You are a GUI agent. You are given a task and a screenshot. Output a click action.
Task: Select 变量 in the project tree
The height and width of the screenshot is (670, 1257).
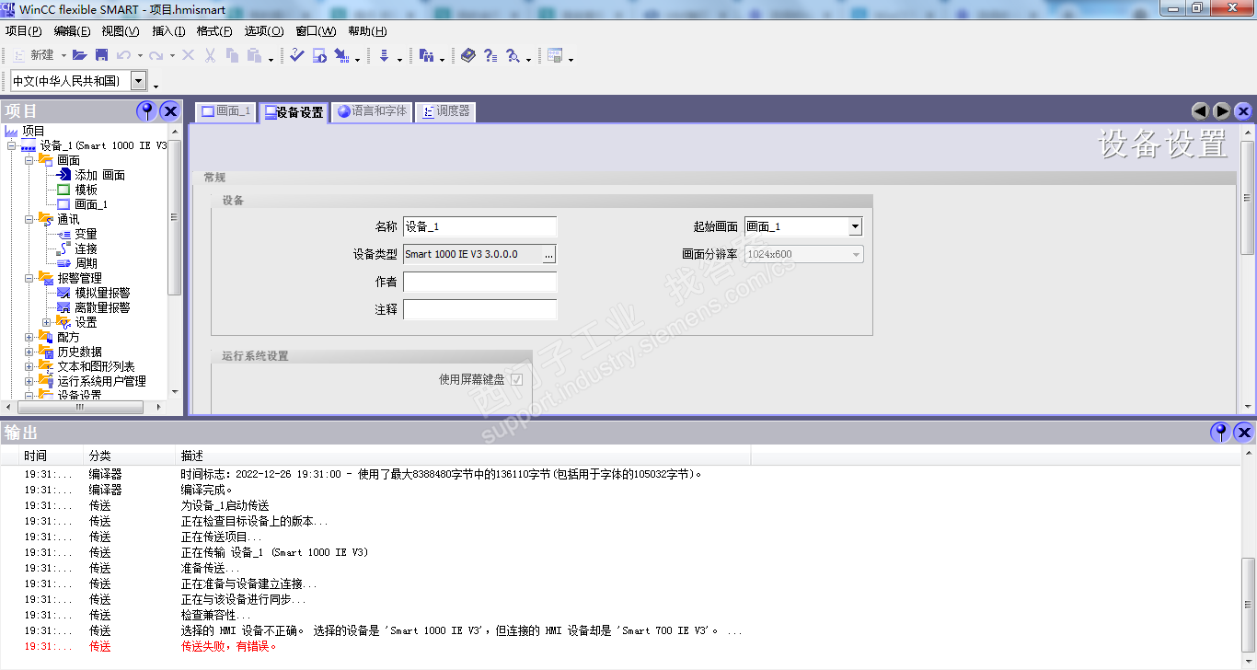point(86,234)
